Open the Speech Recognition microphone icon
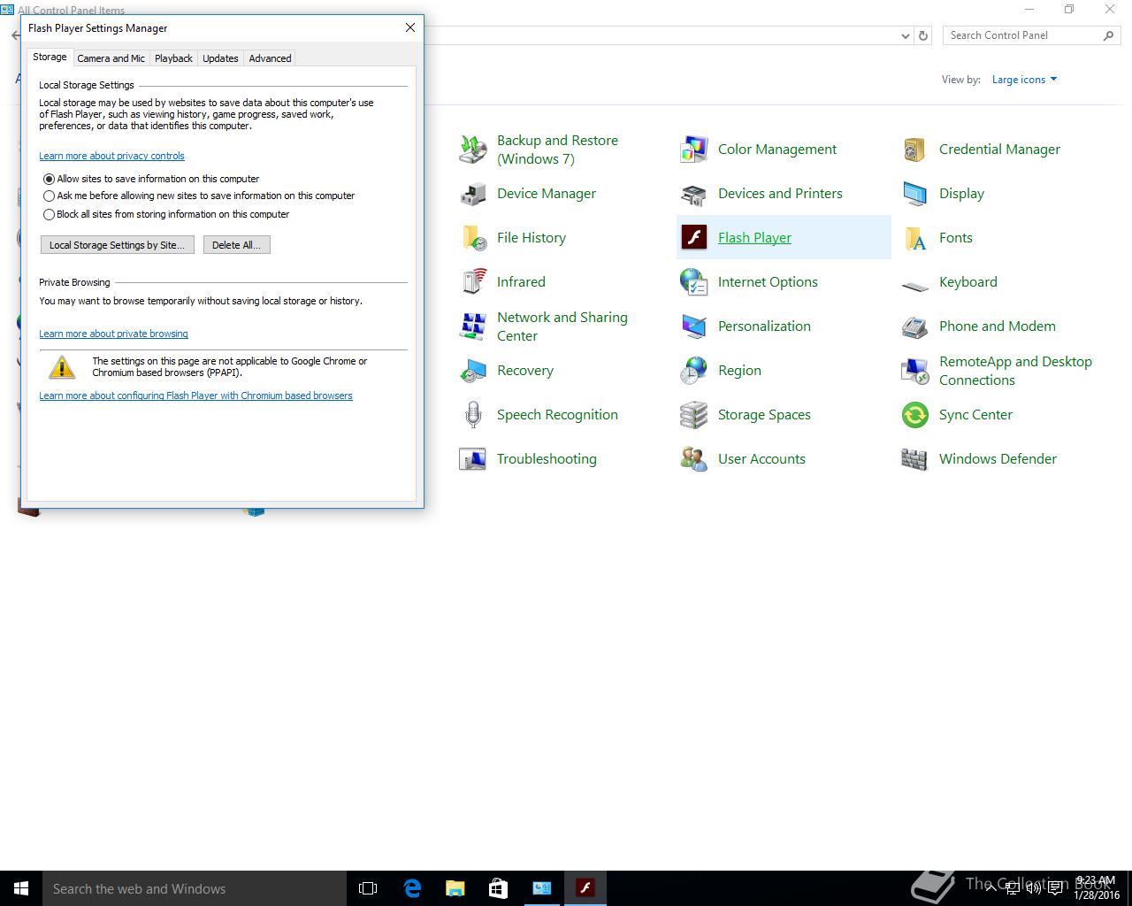1132x906 pixels. click(473, 415)
